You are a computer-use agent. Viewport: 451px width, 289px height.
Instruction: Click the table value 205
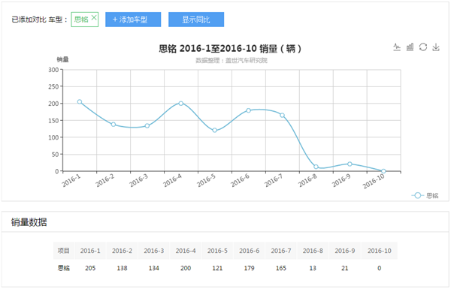pyautogui.click(x=90, y=268)
